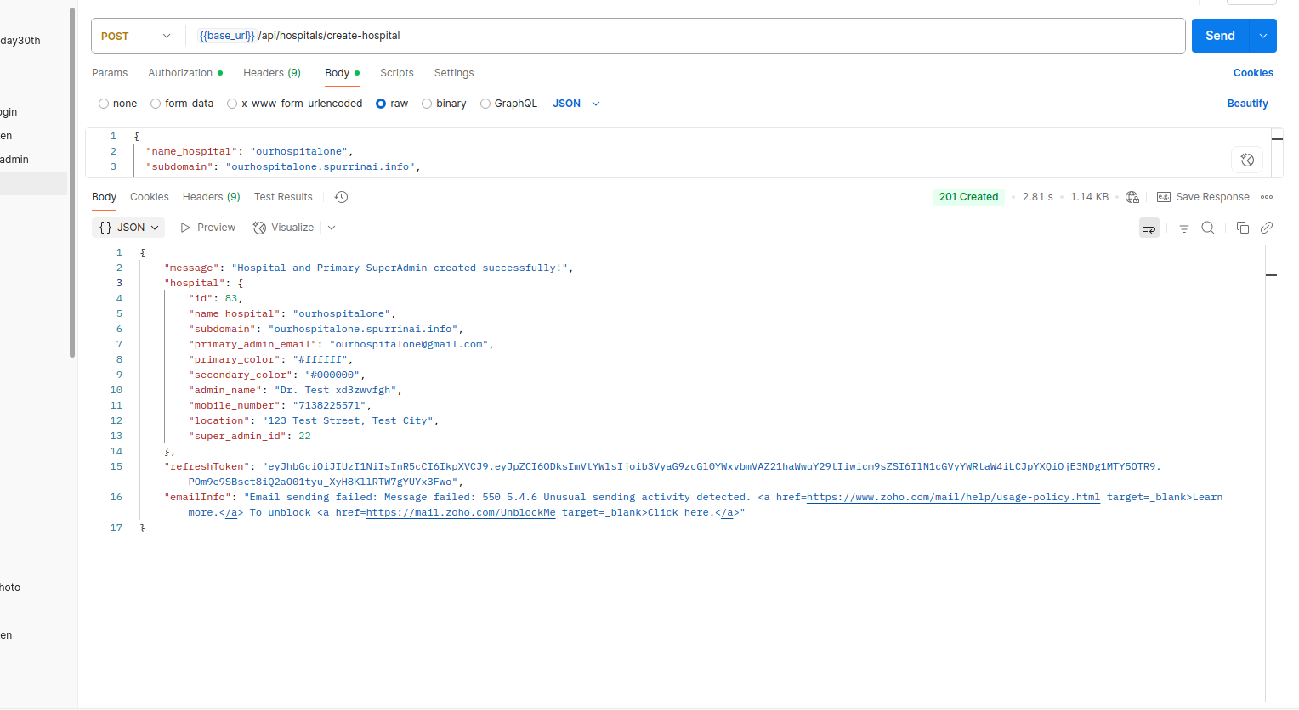The image size is (1299, 710).
Task: Open the three-dot response options menu
Action: tap(1267, 197)
